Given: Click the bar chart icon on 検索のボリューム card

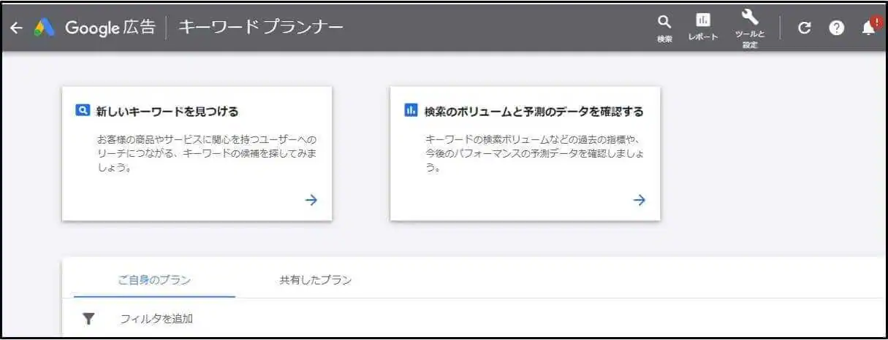Looking at the screenshot, I should pos(411,111).
